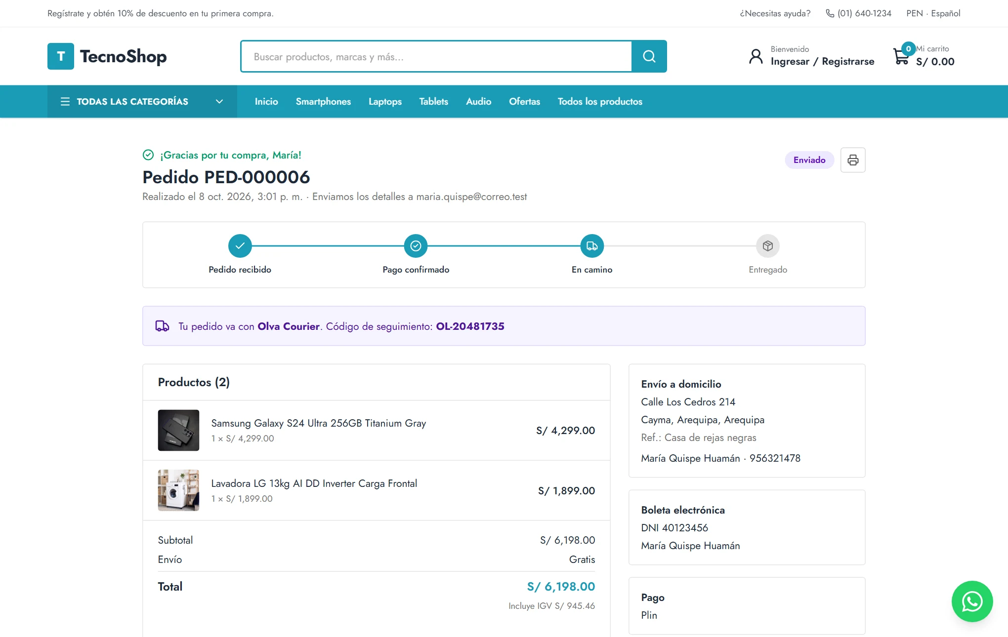The height and width of the screenshot is (637, 1008).
Task: Click the Pago confirmado step icon
Action: (x=416, y=246)
